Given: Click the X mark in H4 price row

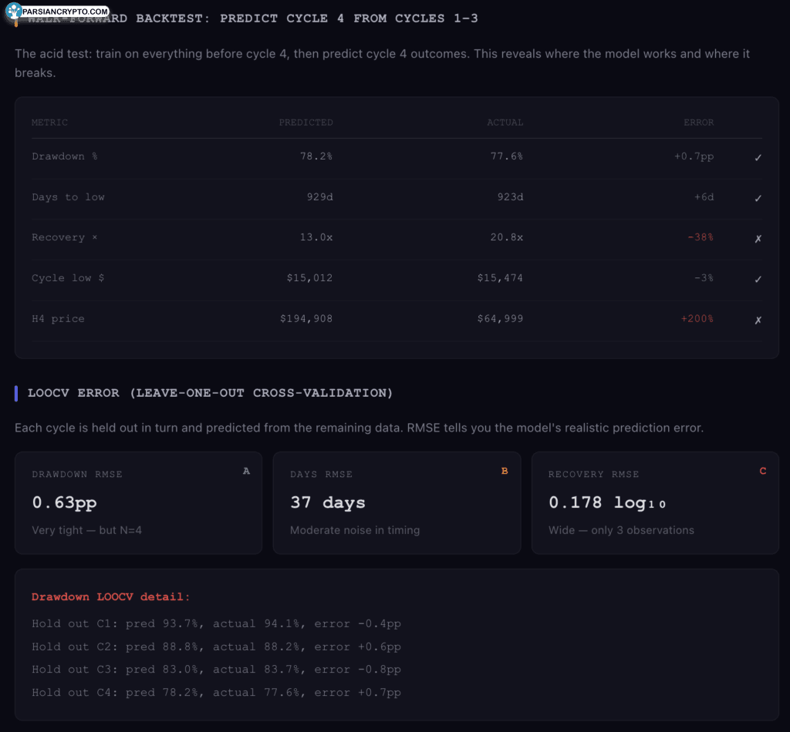Looking at the screenshot, I should pyautogui.click(x=758, y=319).
